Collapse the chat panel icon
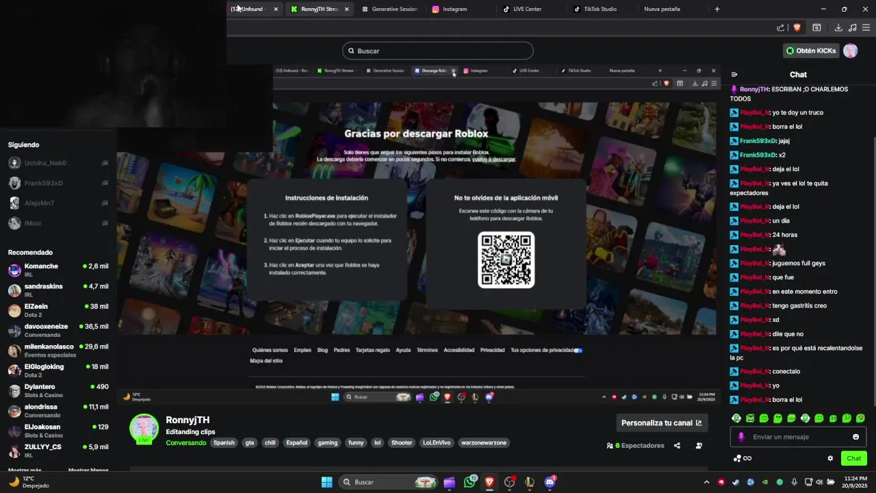 (x=734, y=75)
